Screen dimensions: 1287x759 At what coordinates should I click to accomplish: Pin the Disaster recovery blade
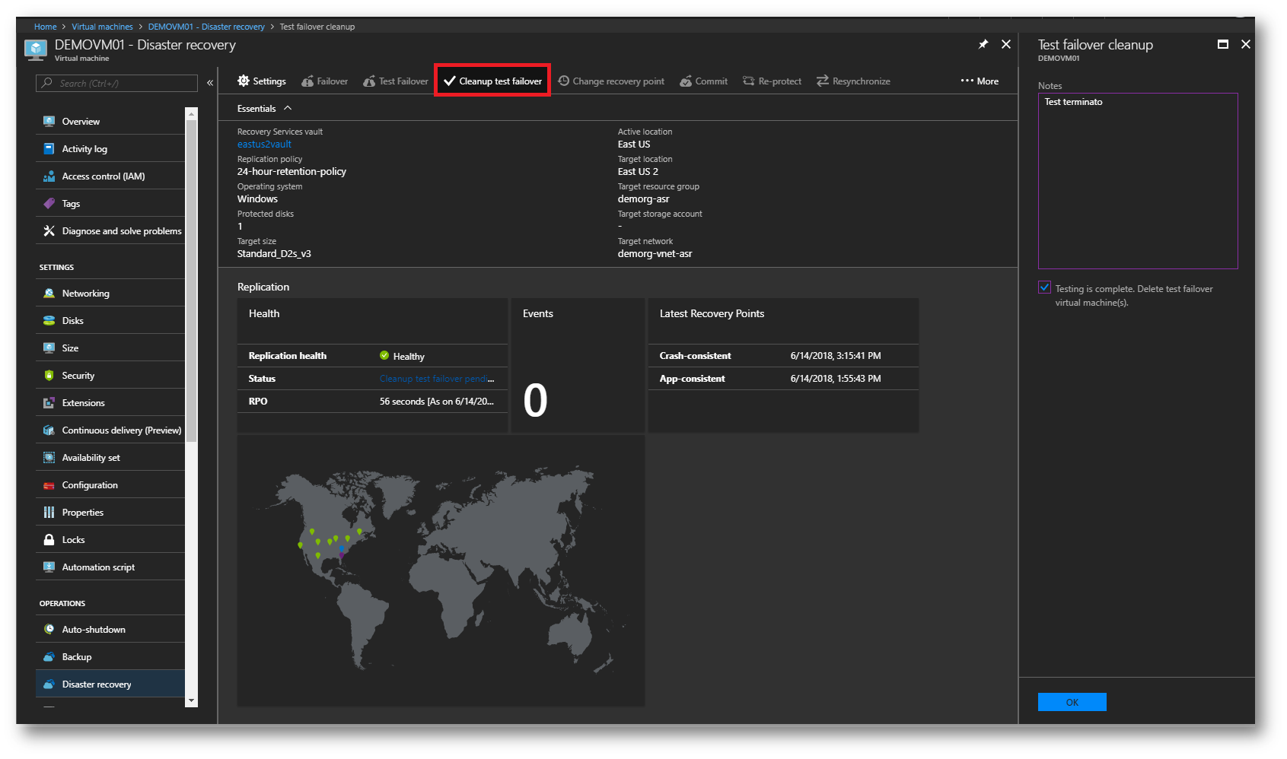983,44
